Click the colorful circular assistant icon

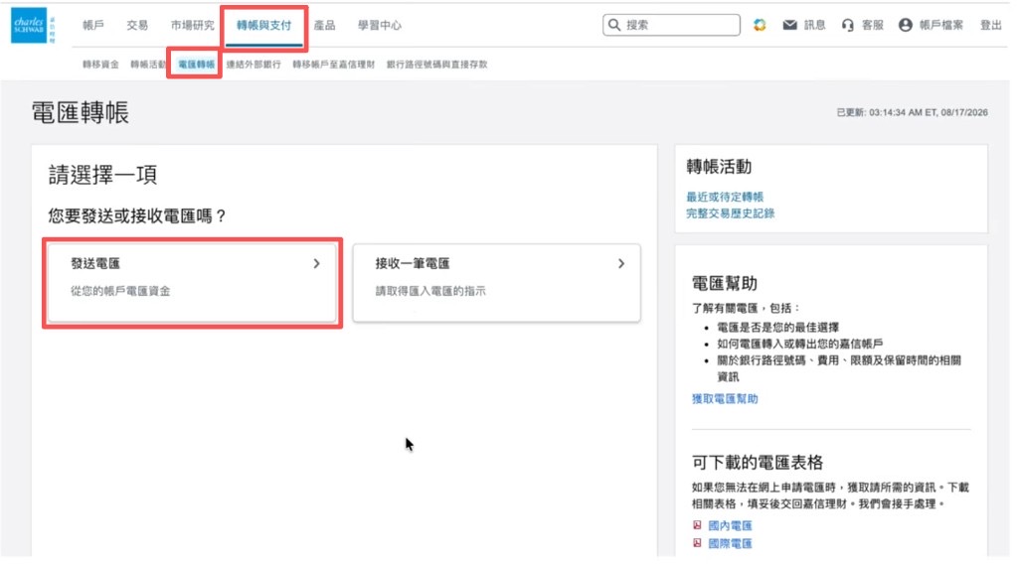tap(760, 25)
